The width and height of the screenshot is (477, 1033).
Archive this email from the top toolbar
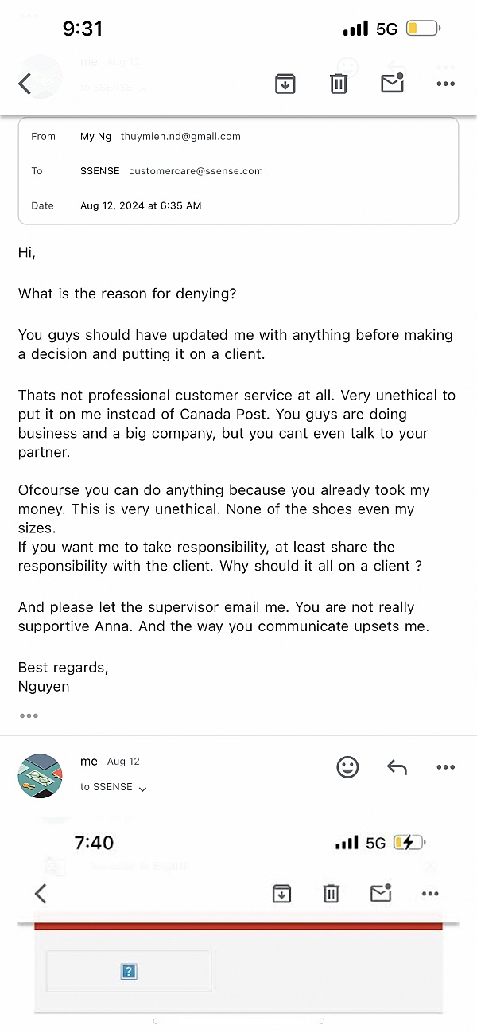285,83
